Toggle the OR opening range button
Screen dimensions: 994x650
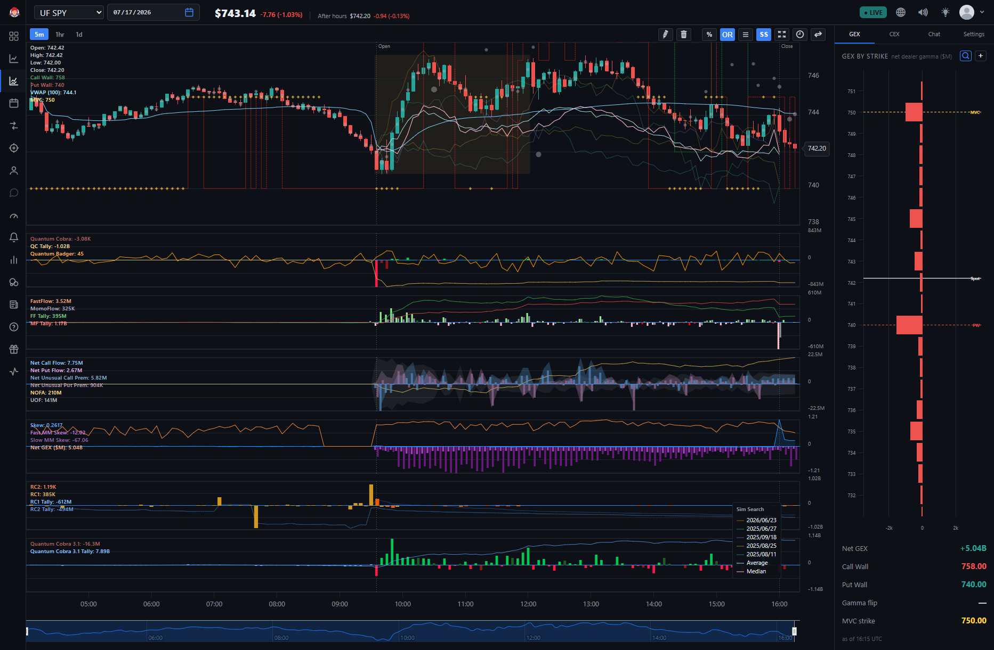728,35
